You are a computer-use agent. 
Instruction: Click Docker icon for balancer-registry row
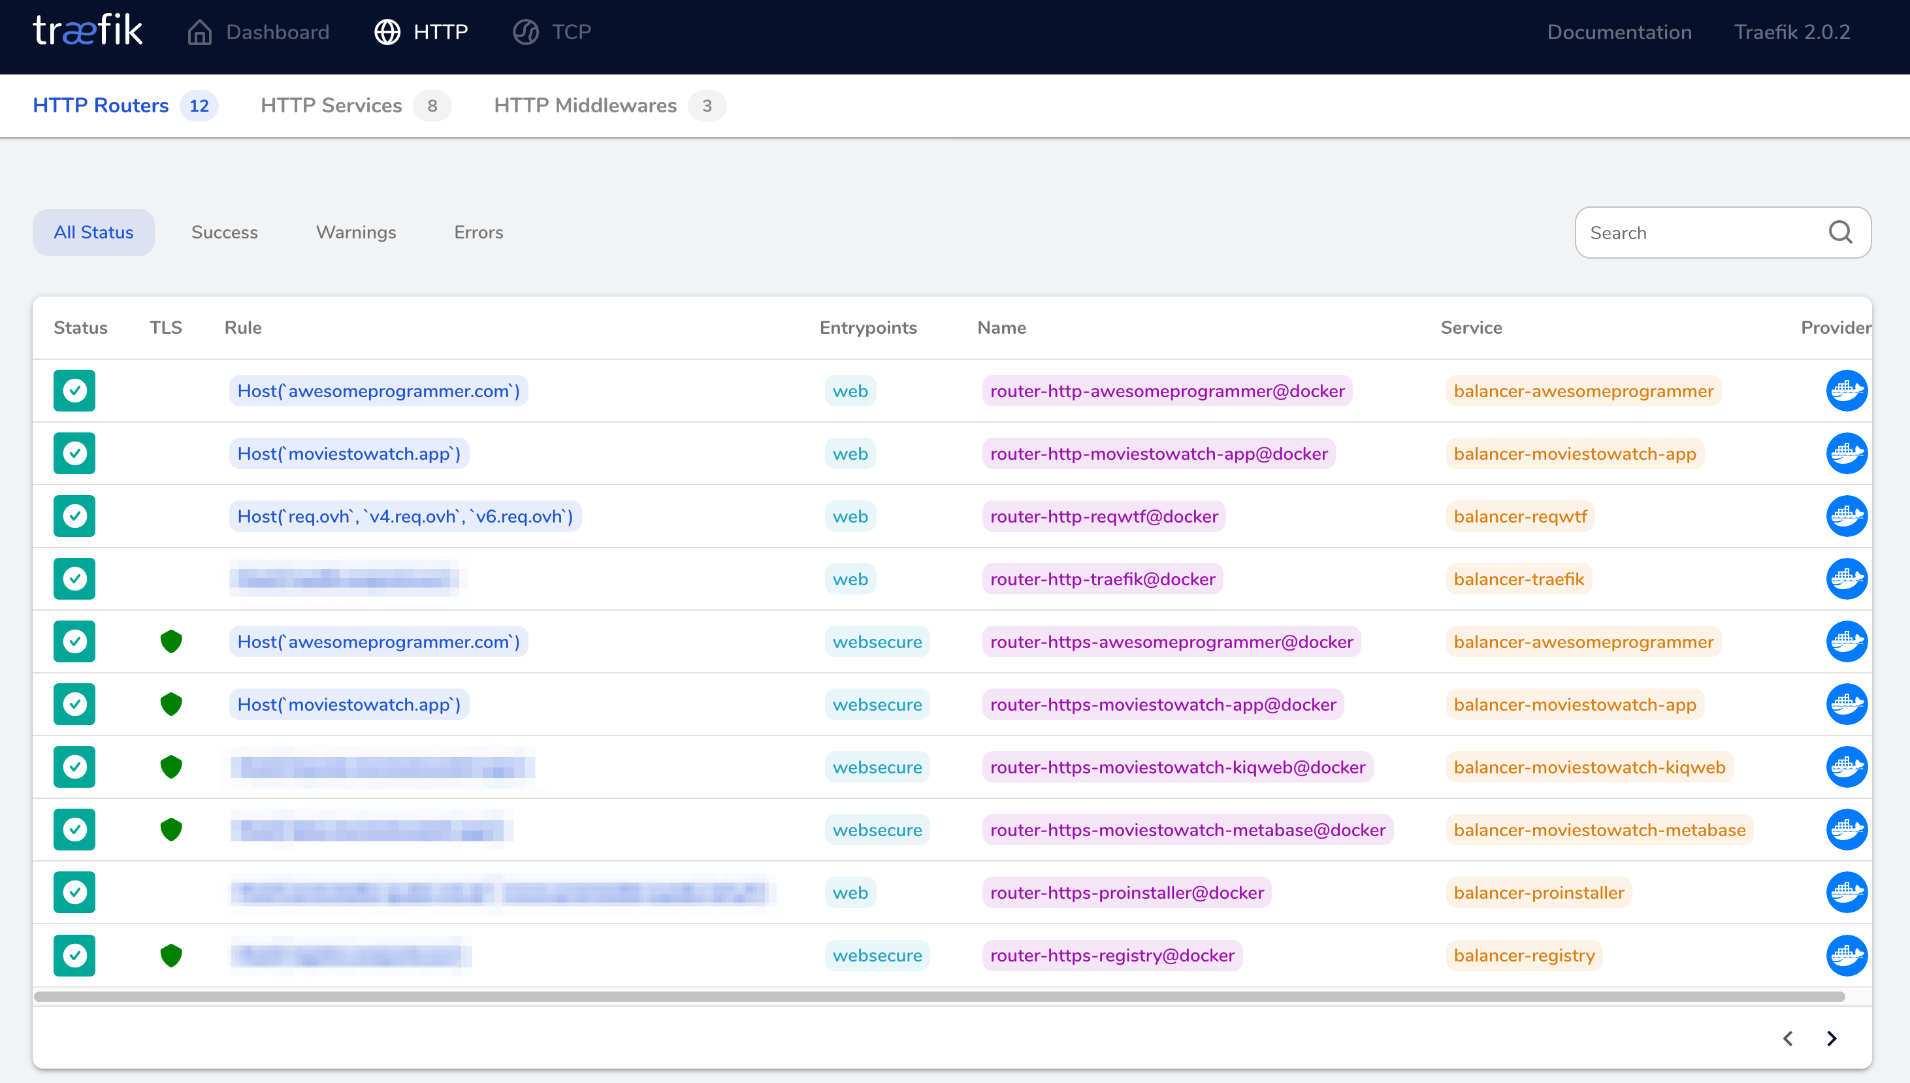click(x=1846, y=955)
